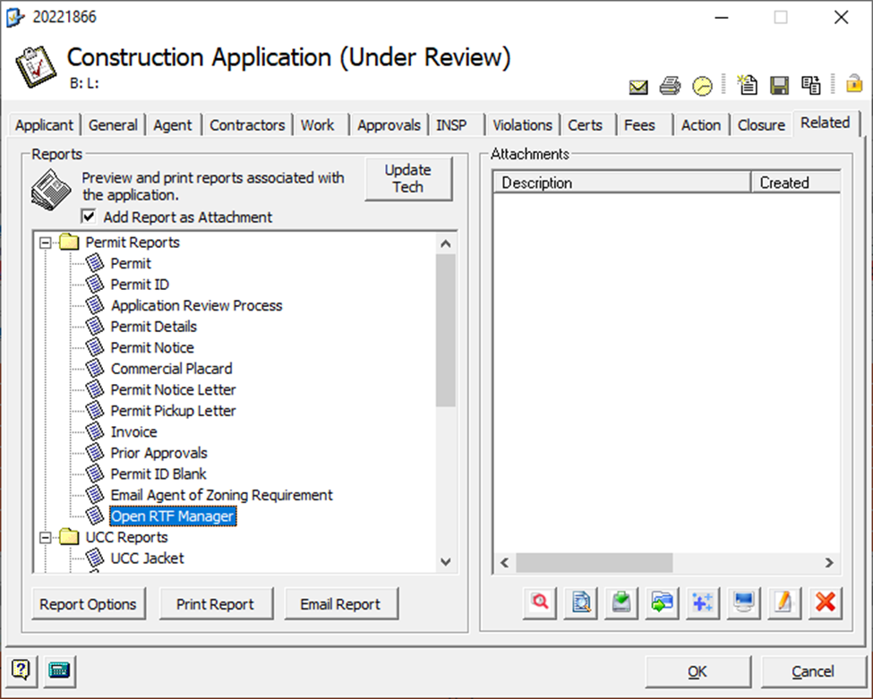Switch to the Applicant tab
Image resolution: width=873 pixels, height=699 pixels.
coord(44,125)
